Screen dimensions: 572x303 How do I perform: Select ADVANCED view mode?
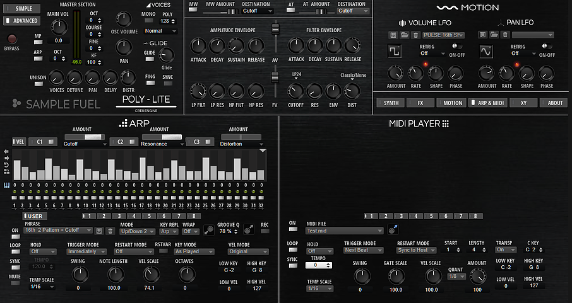pos(22,21)
